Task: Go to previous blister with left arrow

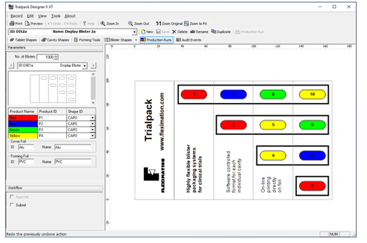Action: tap(11, 66)
